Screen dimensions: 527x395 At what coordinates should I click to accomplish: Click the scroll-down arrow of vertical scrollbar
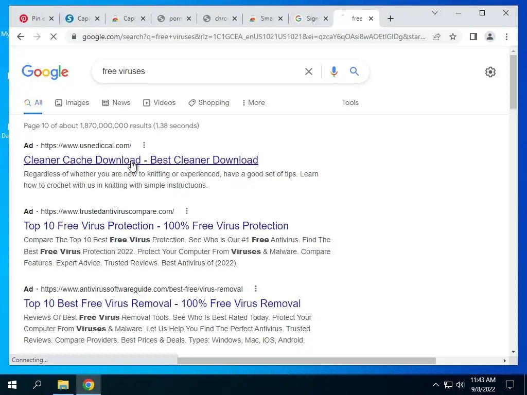click(x=513, y=352)
